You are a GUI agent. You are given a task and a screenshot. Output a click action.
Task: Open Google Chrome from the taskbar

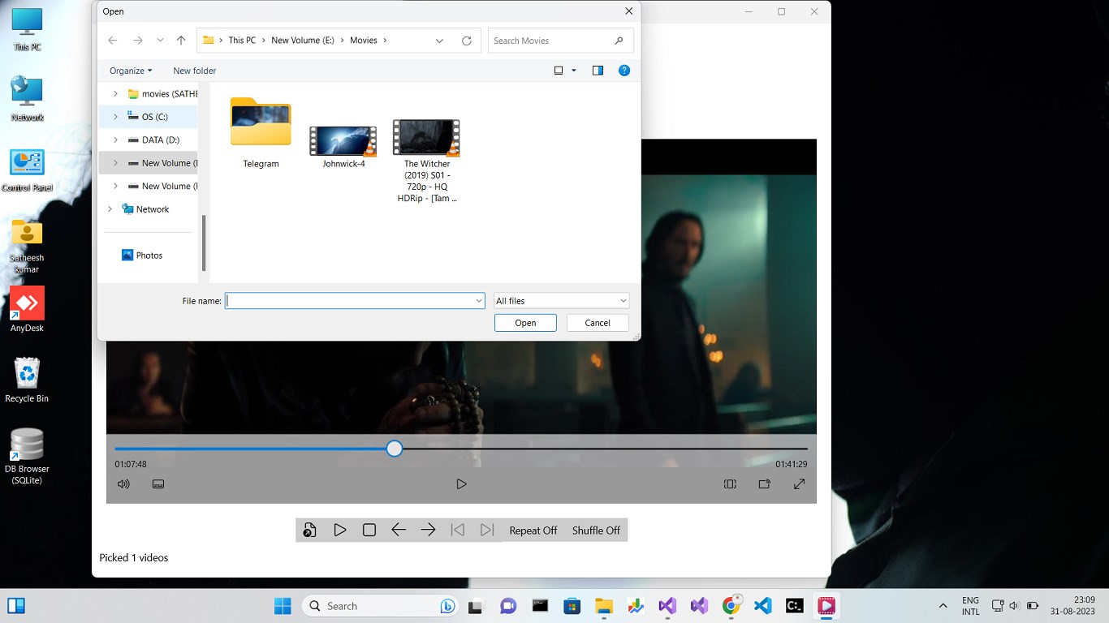click(x=731, y=606)
